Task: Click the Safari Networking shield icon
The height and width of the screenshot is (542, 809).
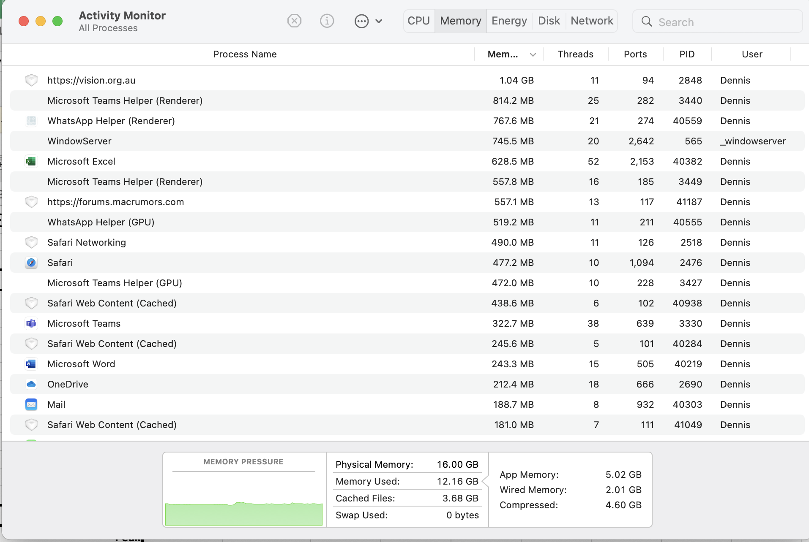Action: pos(31,242)
